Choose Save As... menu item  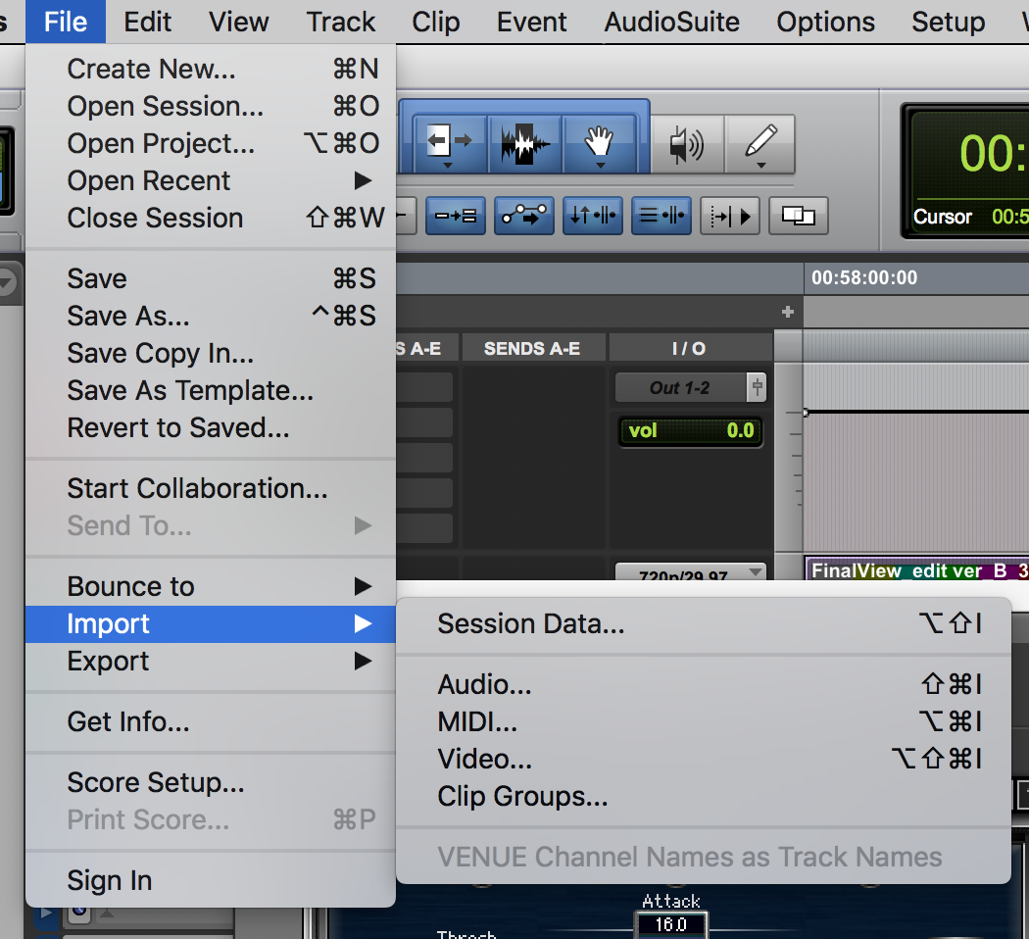[210, 317]
